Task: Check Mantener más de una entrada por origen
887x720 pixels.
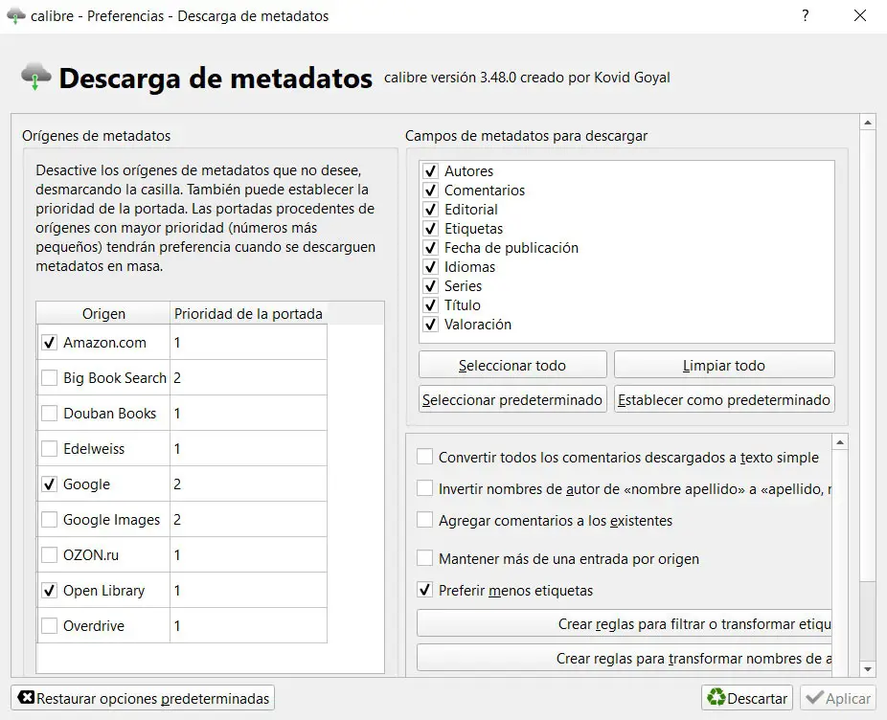Action: click(425, 558)
